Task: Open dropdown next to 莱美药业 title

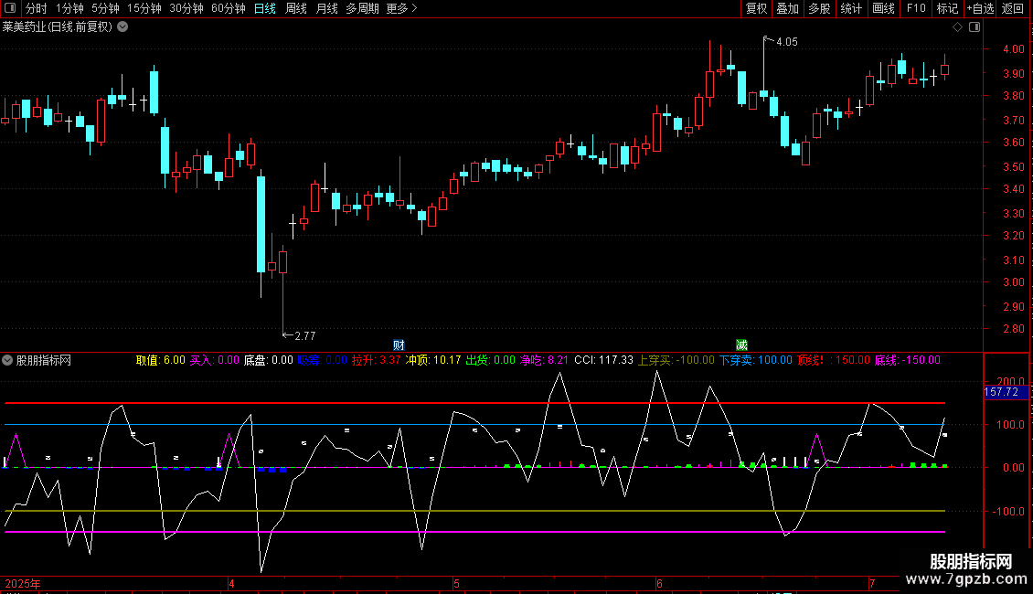Action: [122, 27]
